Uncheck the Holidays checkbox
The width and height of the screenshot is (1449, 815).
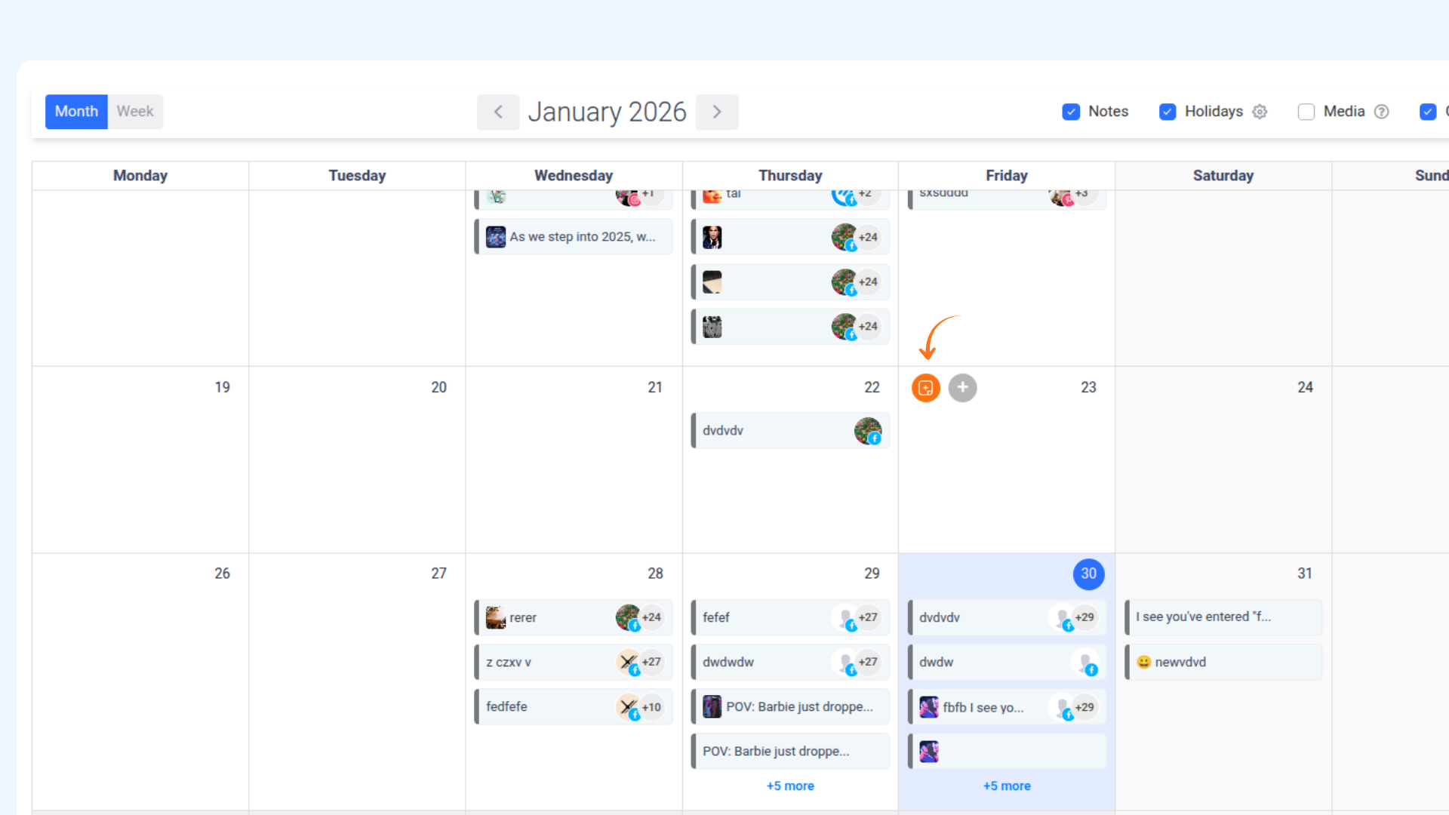tap(1168, 112)
